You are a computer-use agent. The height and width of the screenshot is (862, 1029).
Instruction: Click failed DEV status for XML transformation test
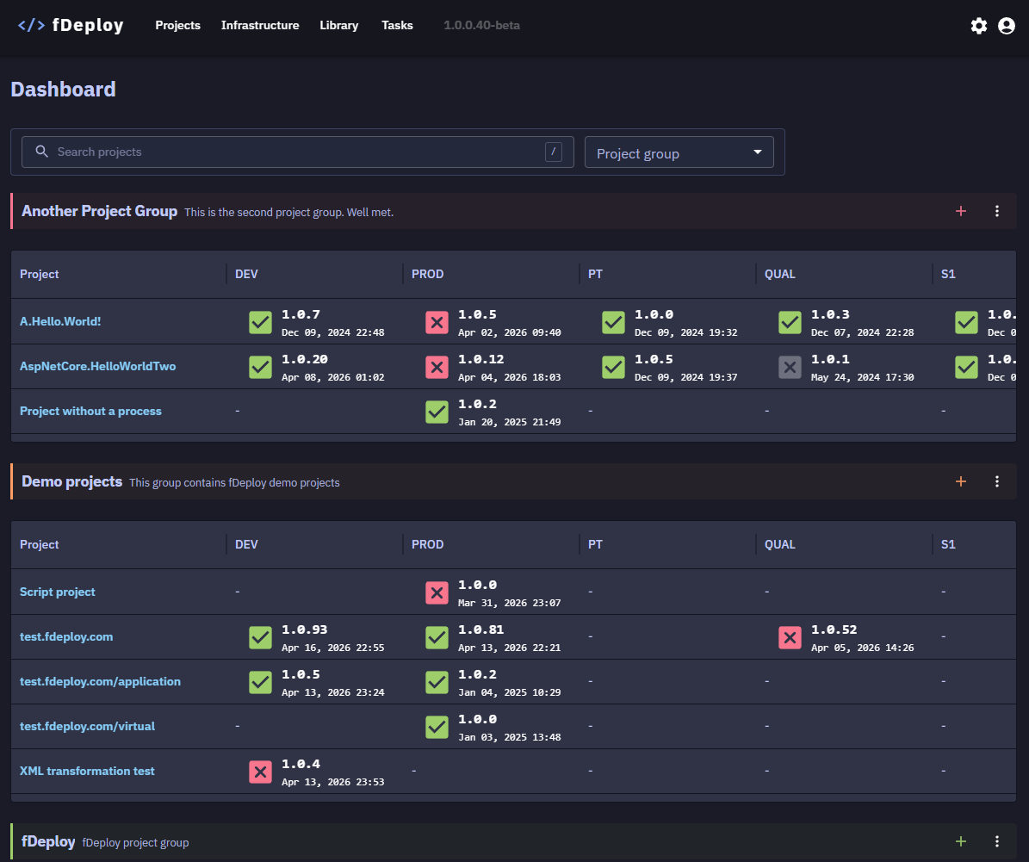click(261, 772)
